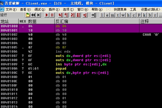Select outs instruction at 00401007
Viewport: 162px width, 108px height.
[x=83, y=56]
